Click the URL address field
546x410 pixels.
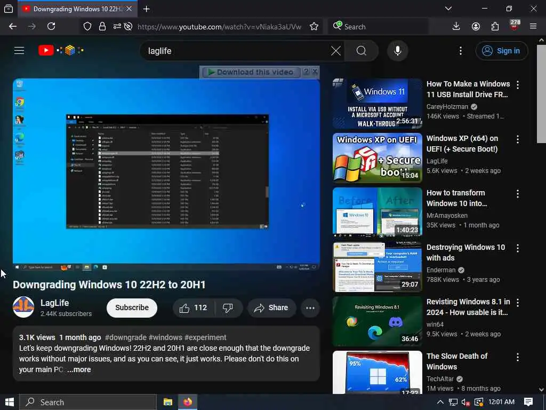(219, 27)
